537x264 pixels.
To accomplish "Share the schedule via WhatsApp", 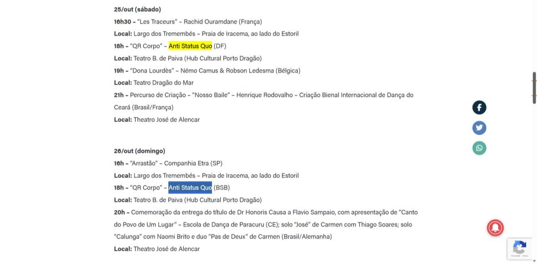I will [479, 148].
